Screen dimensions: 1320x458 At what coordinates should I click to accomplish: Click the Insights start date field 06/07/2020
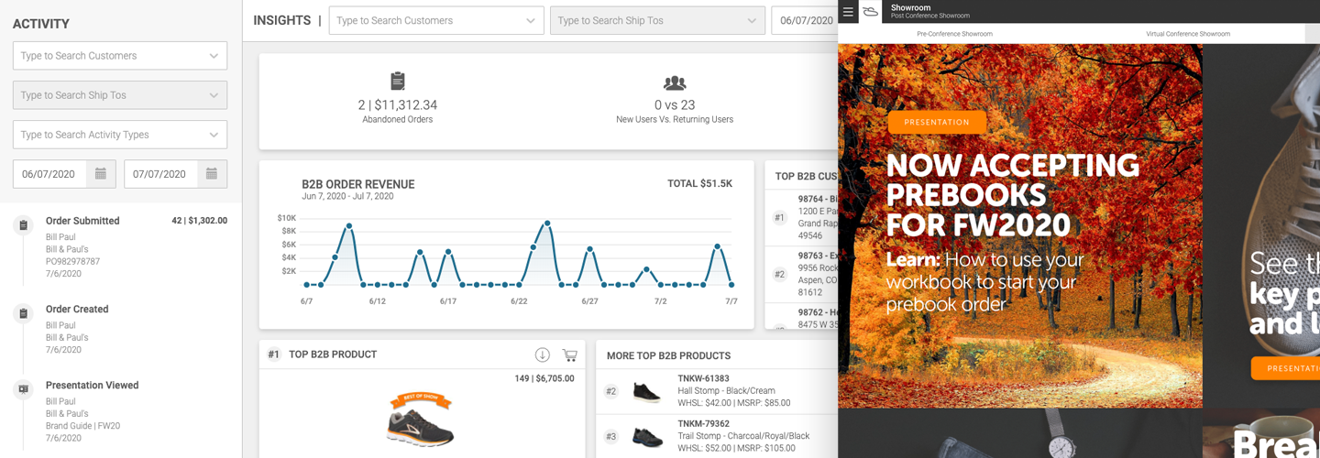pyautogui.click(x=805, y=21)
